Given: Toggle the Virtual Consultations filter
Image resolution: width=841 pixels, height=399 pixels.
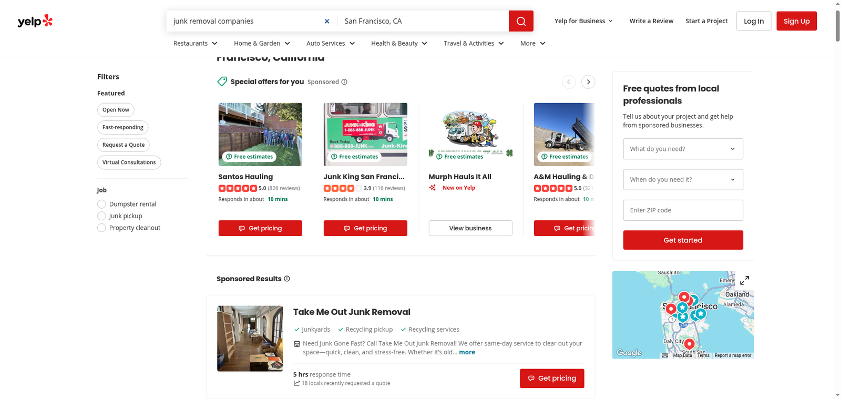Looking at the screenshot, I should click(129, 162).
